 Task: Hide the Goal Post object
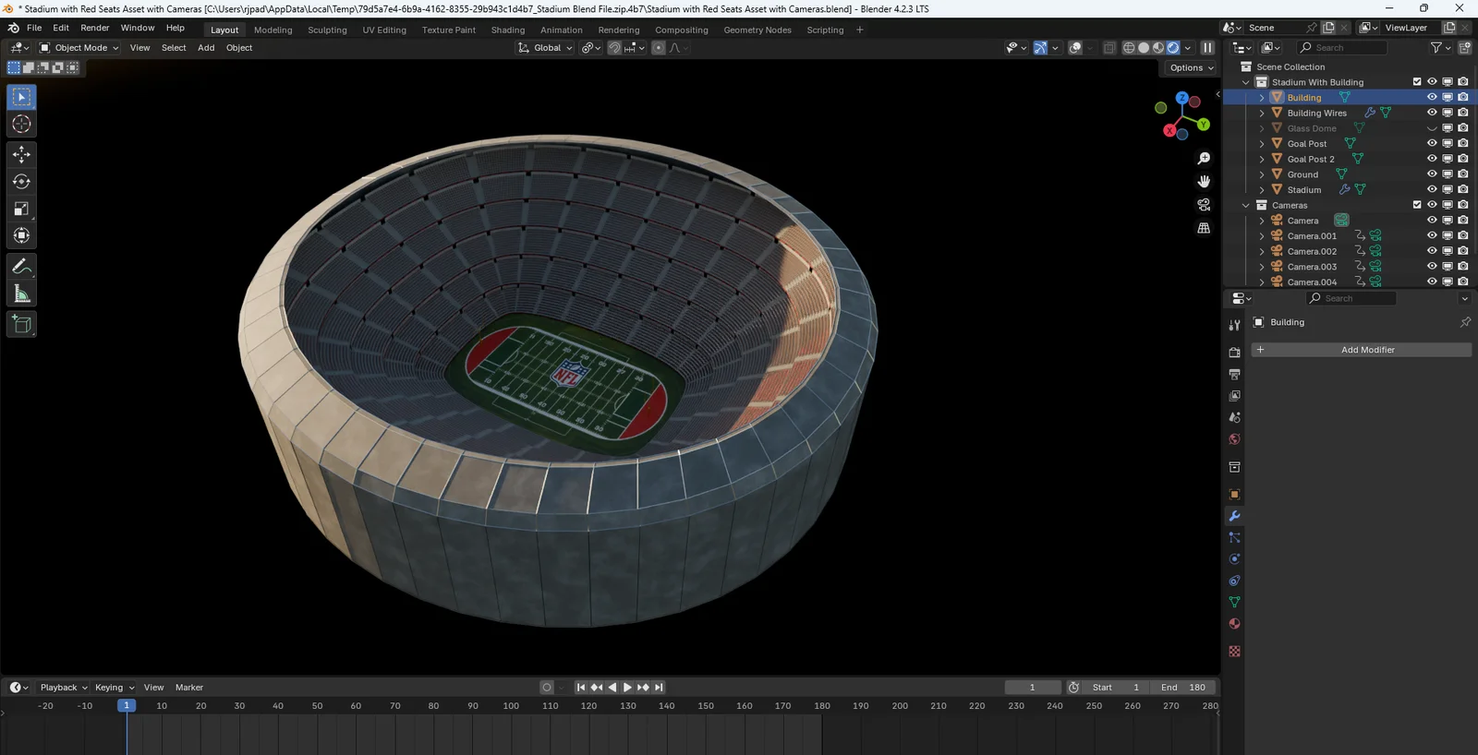click(1432, 143)
